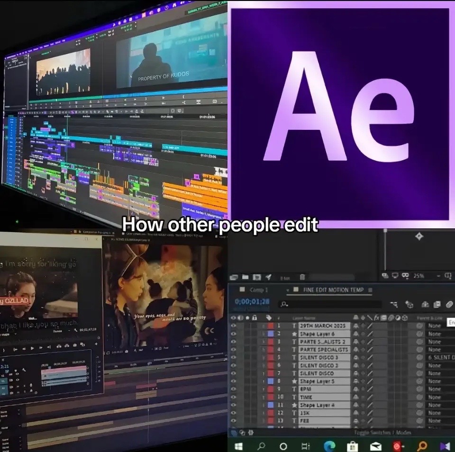Open parent dropdown for TIME layer

tap(441, 397)
